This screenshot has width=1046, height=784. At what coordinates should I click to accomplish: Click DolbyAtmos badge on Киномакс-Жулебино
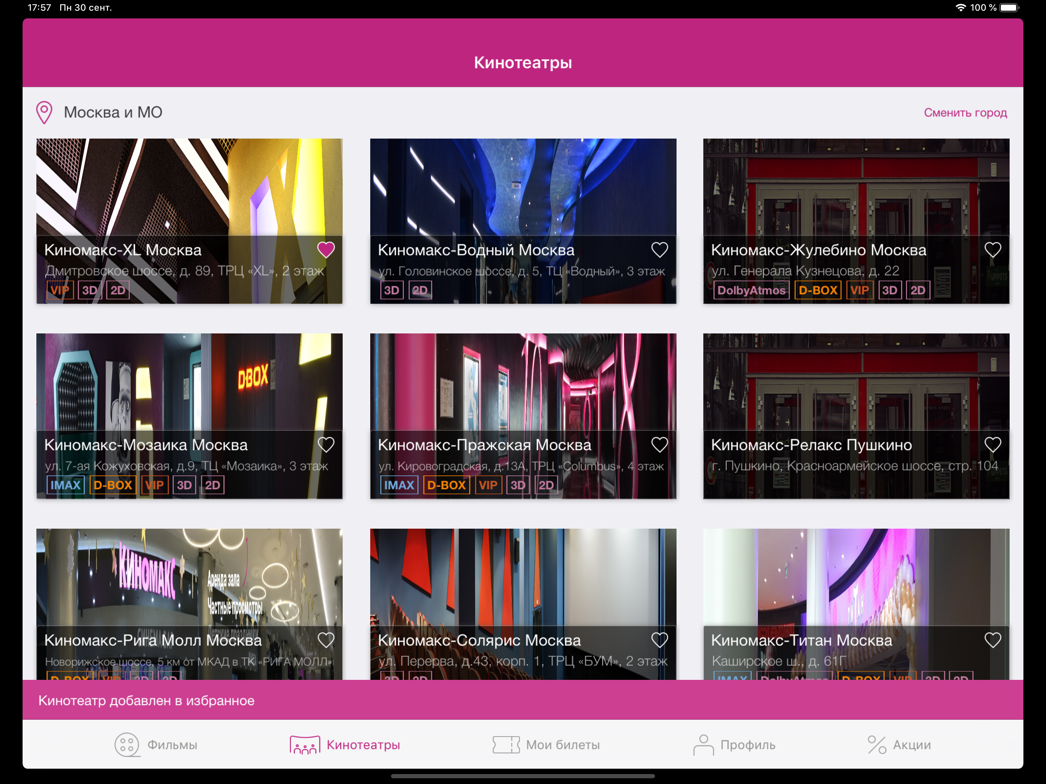coord(752,290)
